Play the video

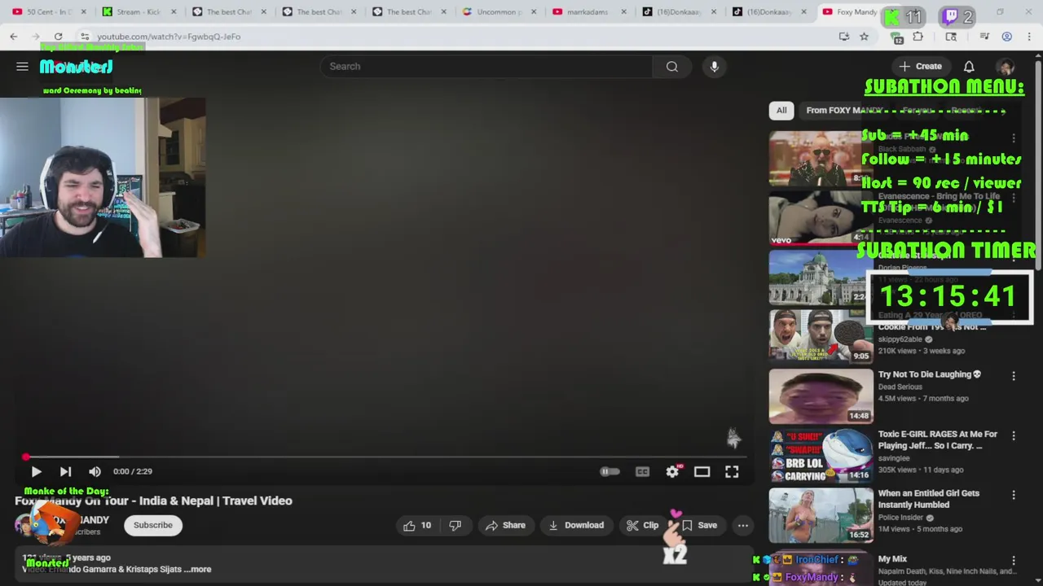36,471
